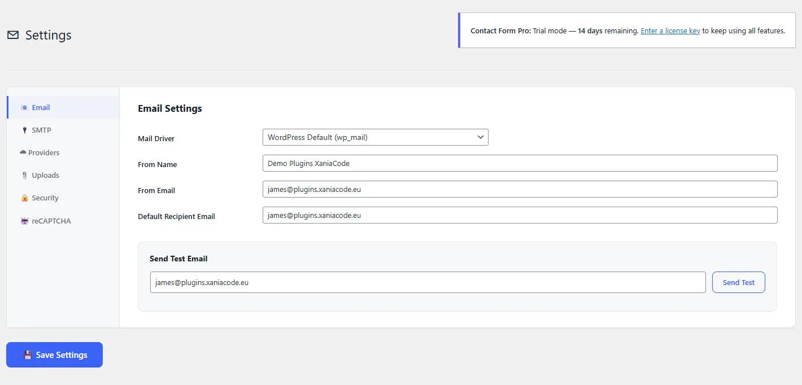Click the reCAPTCHA robot icon
Image resolution: width=802 pixels, height=385 pixels.
pos(24,221)
